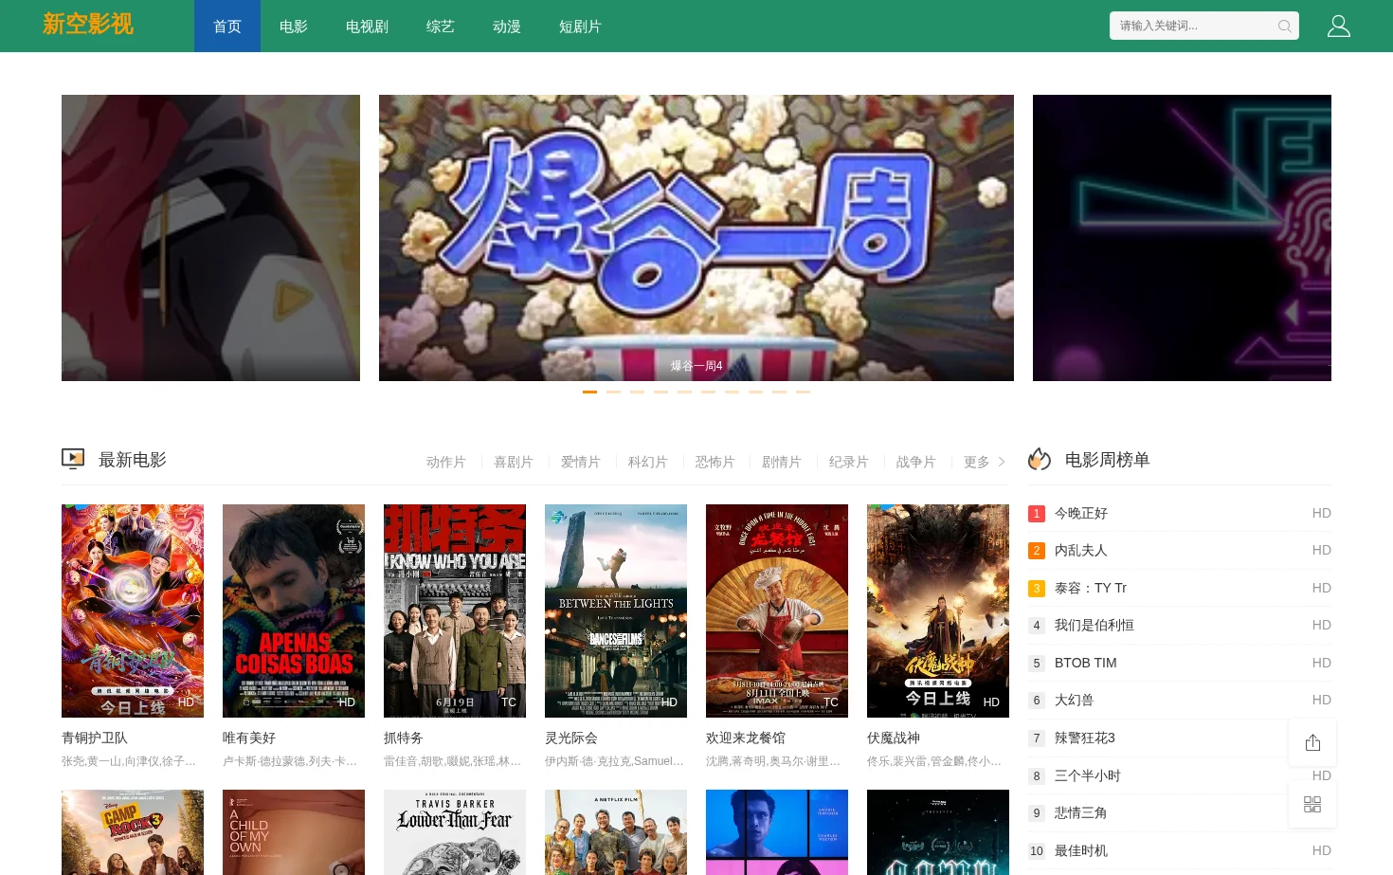This screenshot has width=1393, height=875.
Task: Filter by 科幻片 category
Action: click(x=648, y=462)
